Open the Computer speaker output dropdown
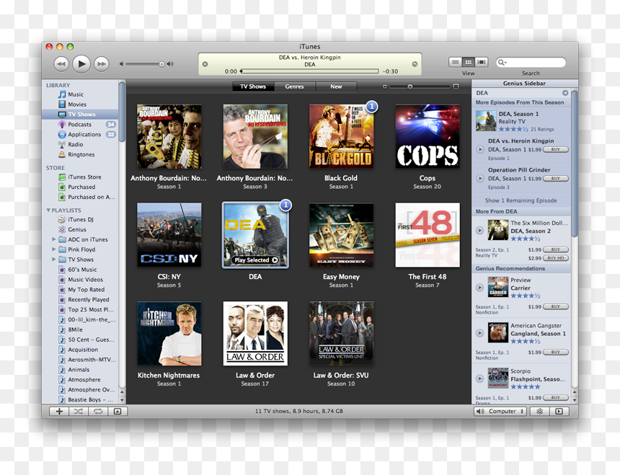The width and height of the screenshot is (620, 475). 500,412
